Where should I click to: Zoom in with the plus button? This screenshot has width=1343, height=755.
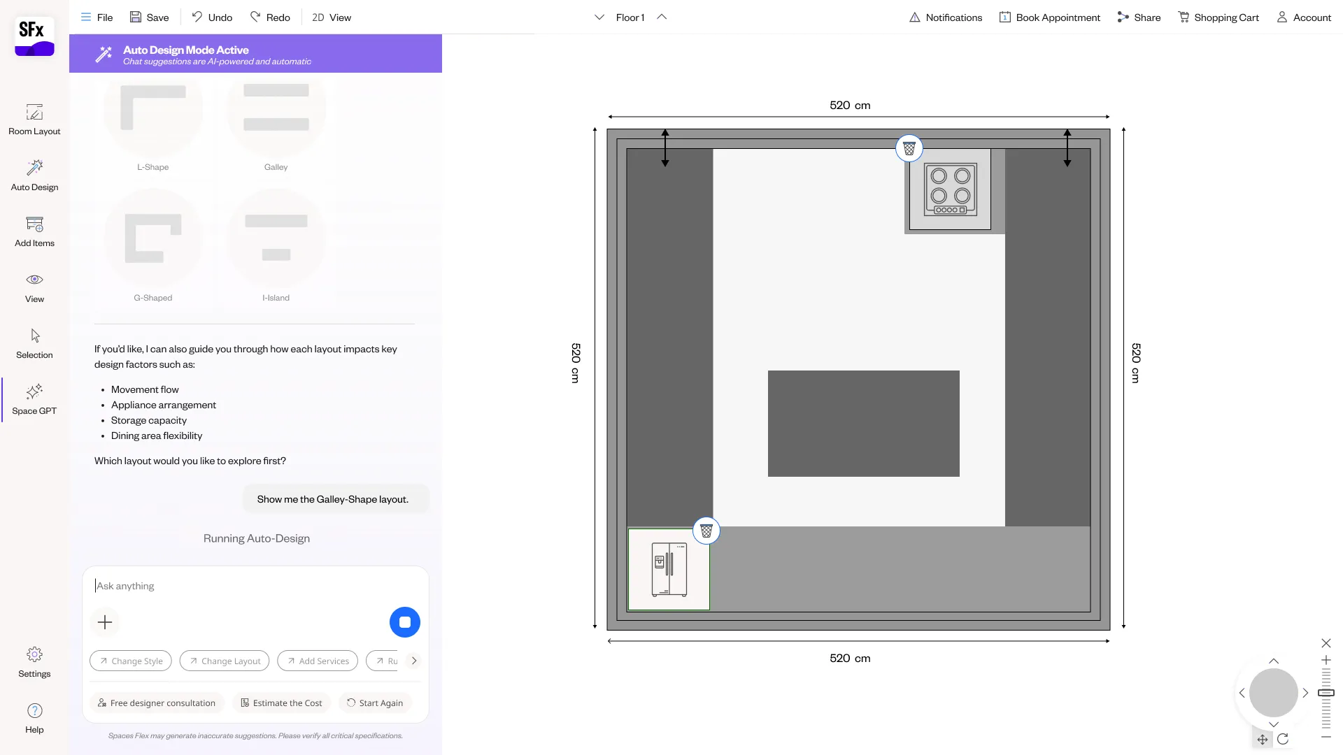point(1326,660)
